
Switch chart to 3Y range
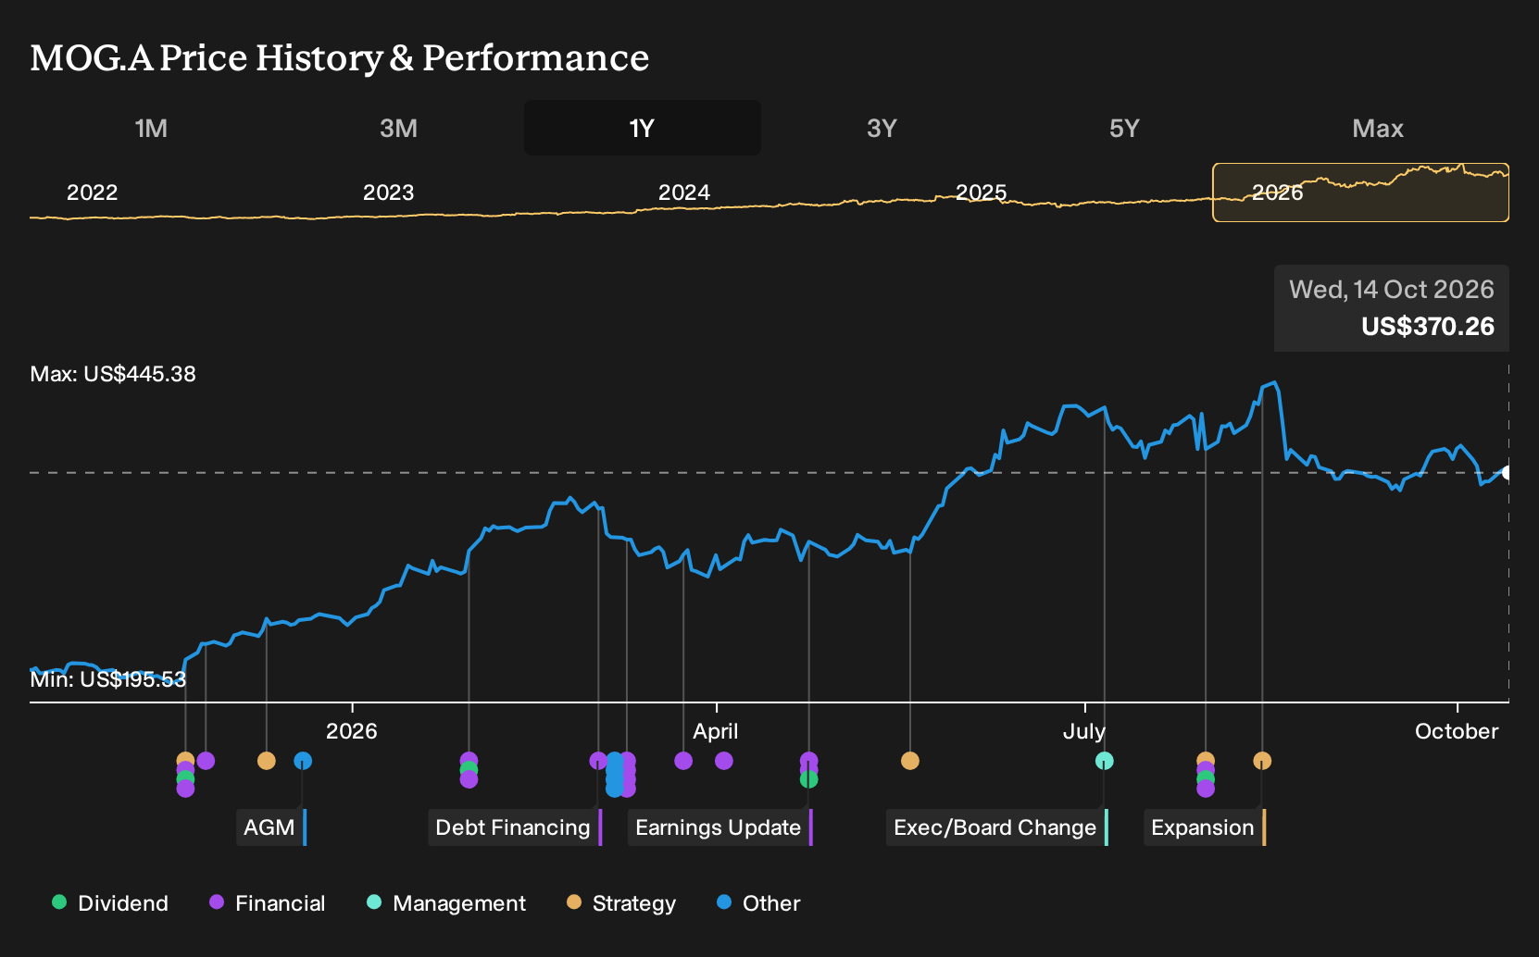[882, 128]
